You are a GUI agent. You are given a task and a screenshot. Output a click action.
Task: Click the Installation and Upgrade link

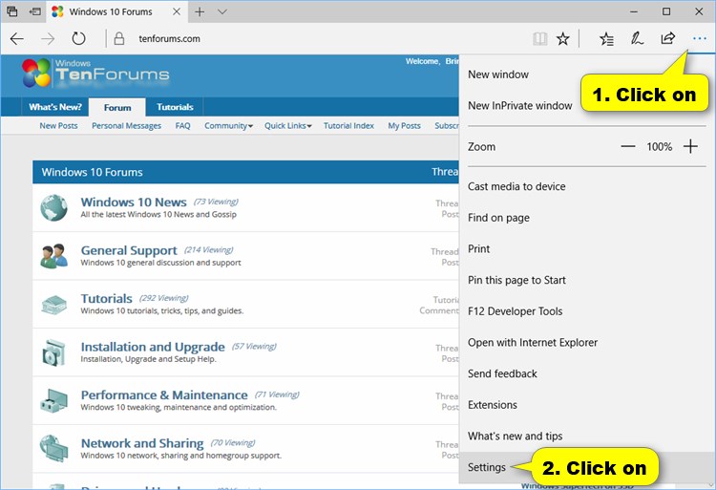(x=153, y=347)
